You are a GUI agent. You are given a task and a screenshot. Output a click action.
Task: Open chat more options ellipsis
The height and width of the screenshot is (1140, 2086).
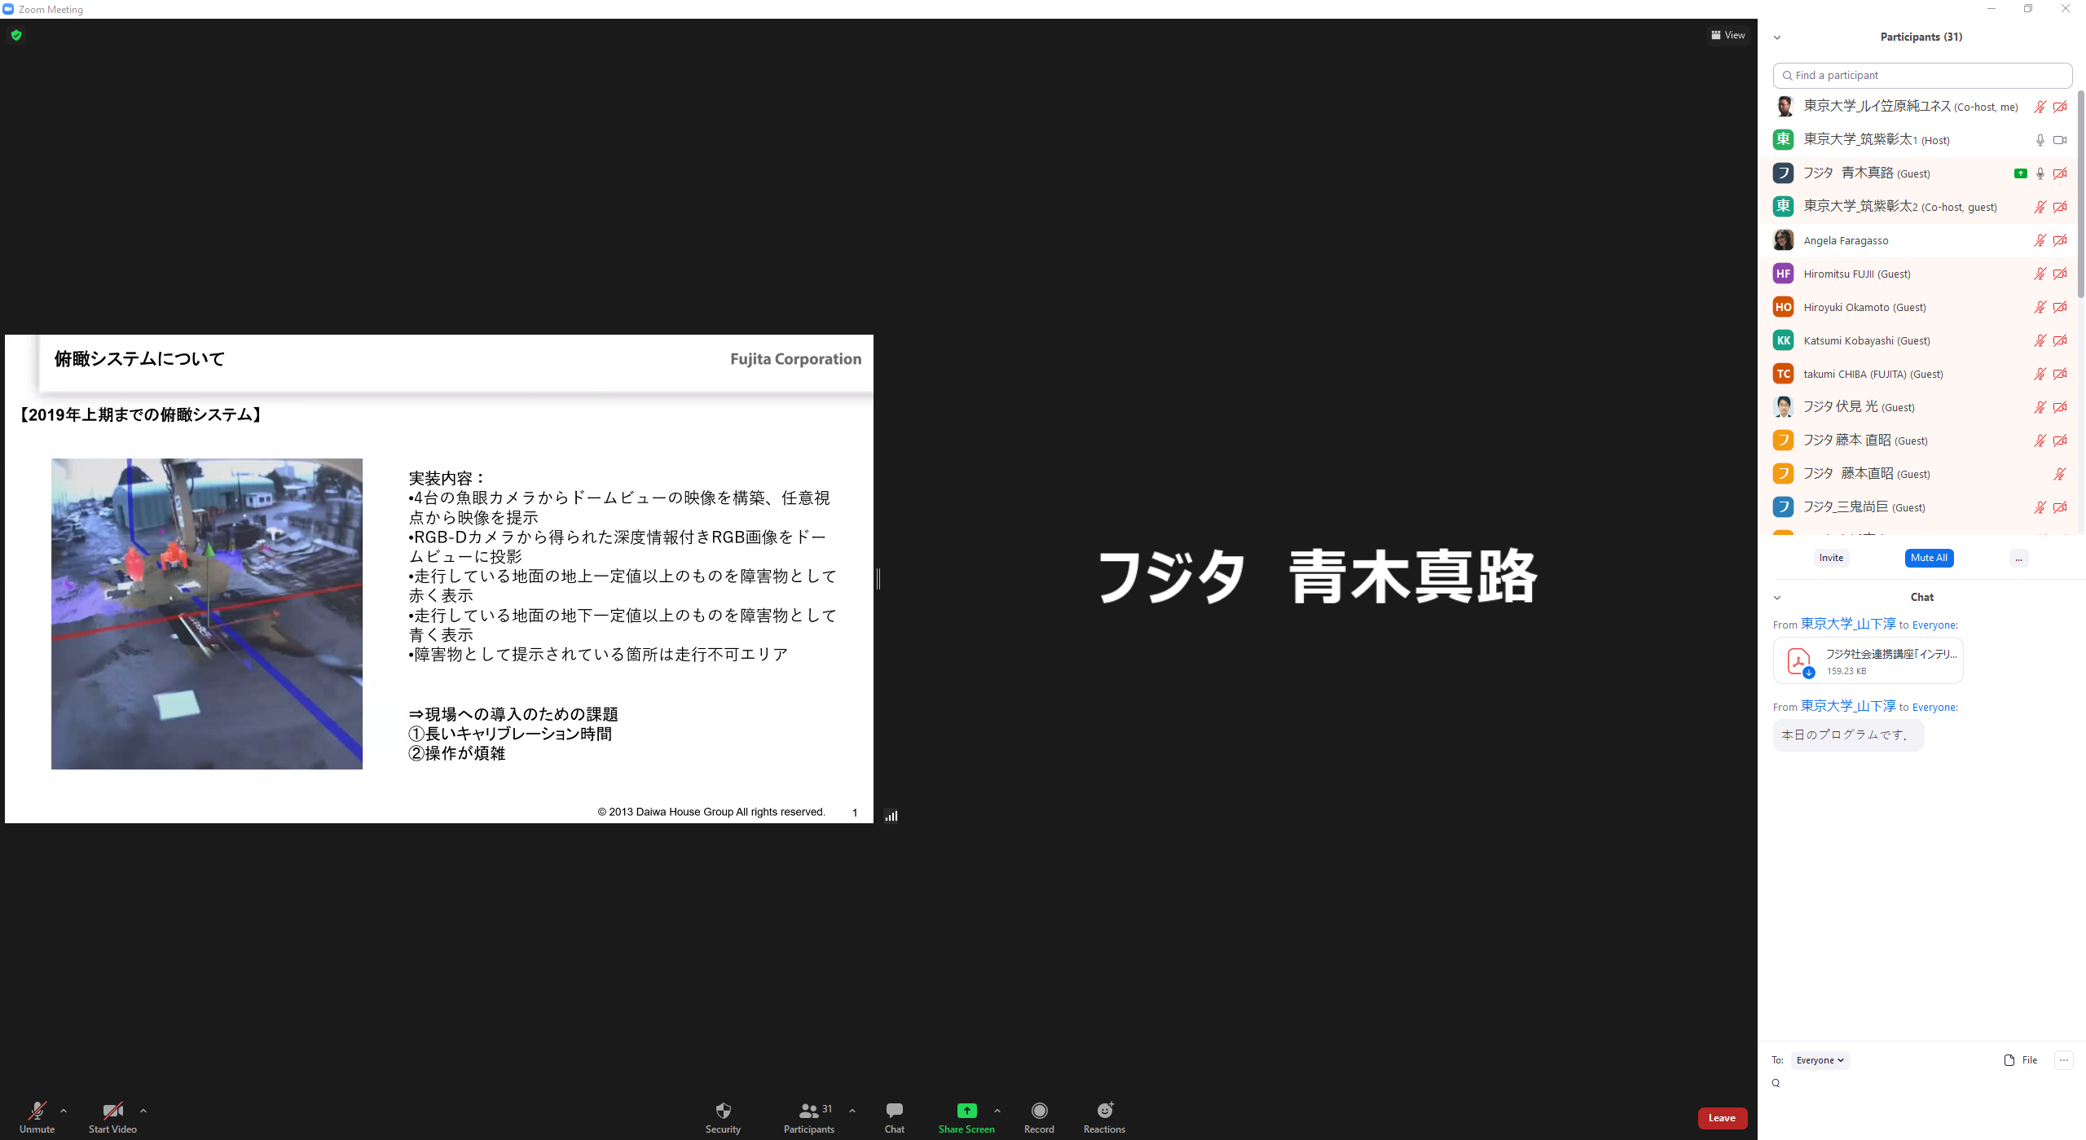pyautogui.click(x=2063, y=1060)
